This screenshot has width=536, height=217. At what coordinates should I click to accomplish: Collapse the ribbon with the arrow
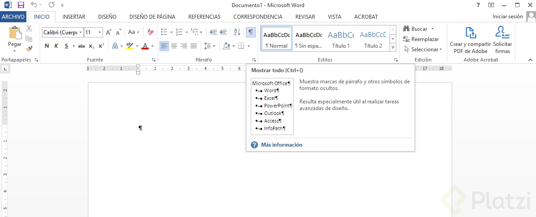531,60
